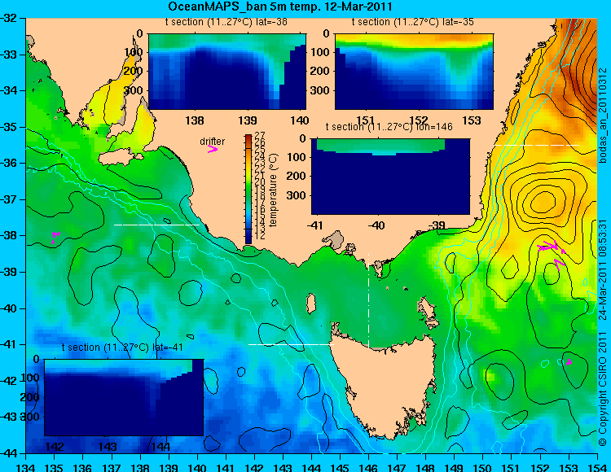Screen dimensions: 611x472
Task: Click the 'temperature (°C)' colorbar label
Action: 274,190
